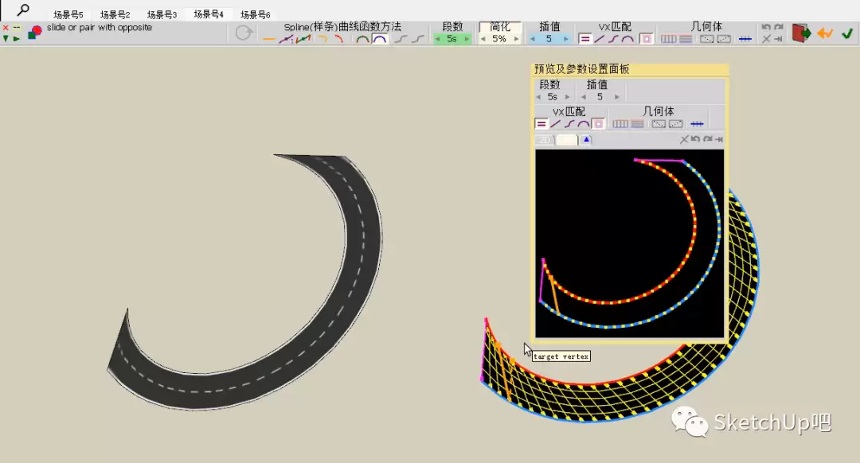Decrease 段数 segments in preview panel
860x463 pixels.
(x=538, y=97)
